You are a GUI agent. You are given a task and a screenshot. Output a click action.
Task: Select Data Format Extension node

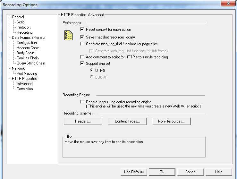29,38
